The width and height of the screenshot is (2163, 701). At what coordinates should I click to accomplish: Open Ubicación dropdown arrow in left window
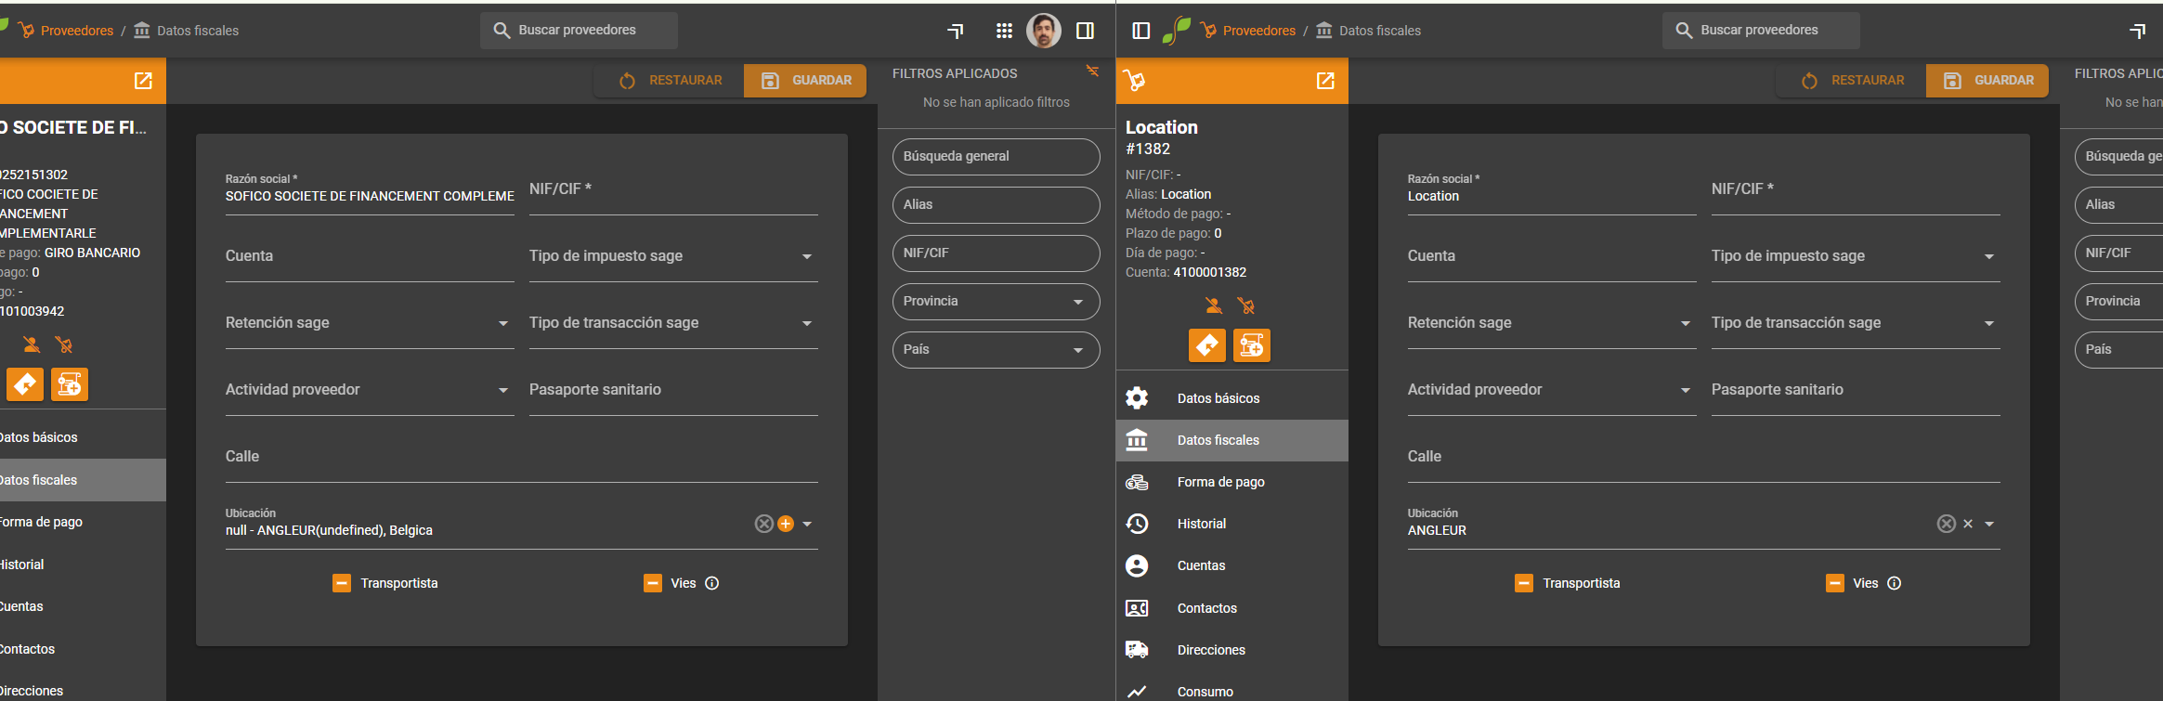[x=807, y=524]
